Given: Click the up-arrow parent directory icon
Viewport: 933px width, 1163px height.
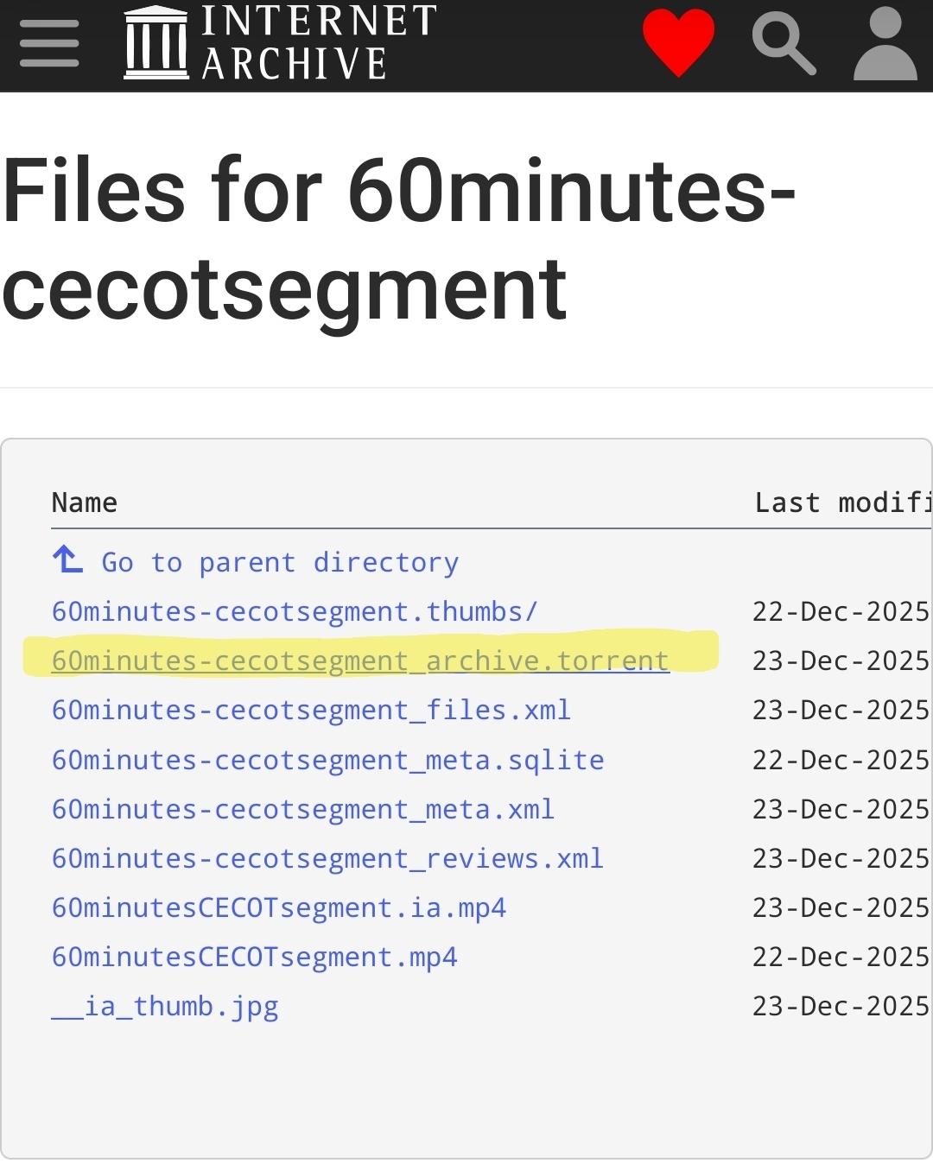Looking at the screenshot, I should (67, 560).
